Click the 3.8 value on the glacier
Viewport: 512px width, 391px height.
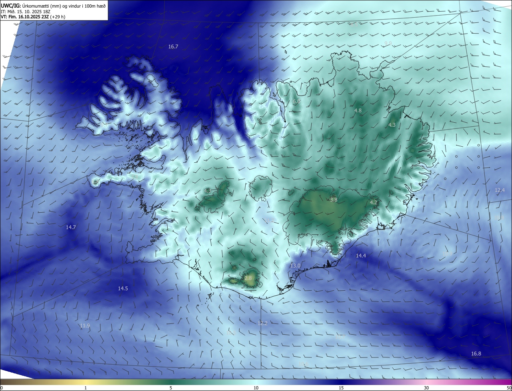tap(334, 199)
